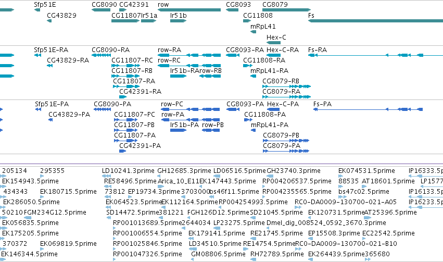The width and height of the screenshot is (443, 262).
Task: Click transcript mRpL41-RA
Action: point(269,71)
